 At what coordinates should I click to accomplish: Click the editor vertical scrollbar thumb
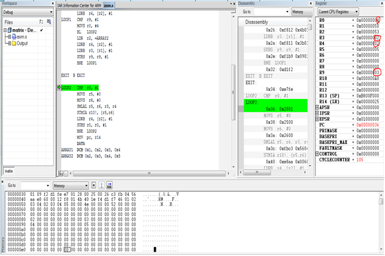pyautogui.click(x=233, y=92)
